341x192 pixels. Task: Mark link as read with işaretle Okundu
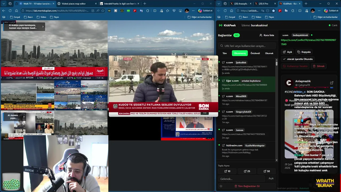coord(298,59)
